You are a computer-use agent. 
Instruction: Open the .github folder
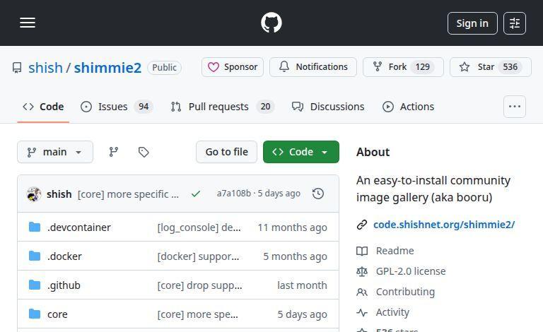64,285
